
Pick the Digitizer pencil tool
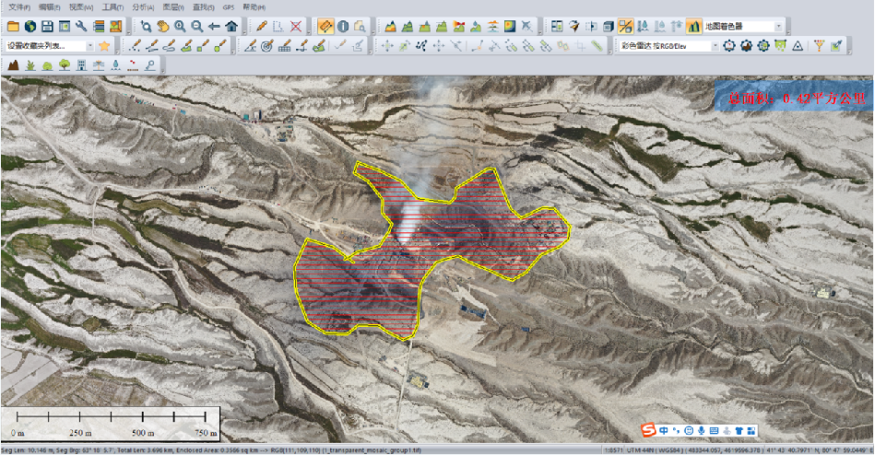point(262,26)
